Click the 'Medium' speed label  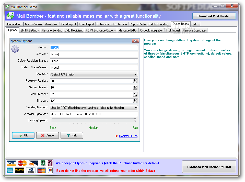[x=94, y=128]
